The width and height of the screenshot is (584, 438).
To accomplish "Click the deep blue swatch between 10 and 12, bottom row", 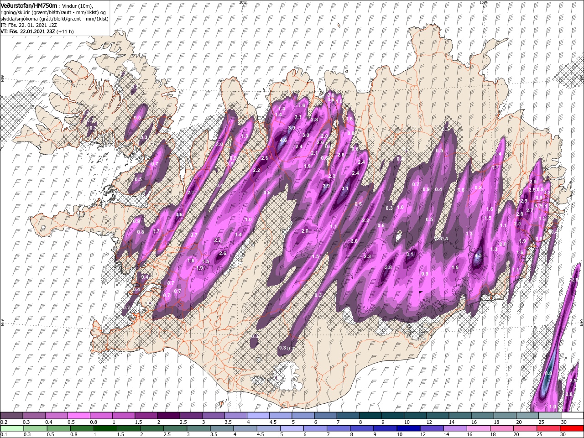I will coord(407,428).
